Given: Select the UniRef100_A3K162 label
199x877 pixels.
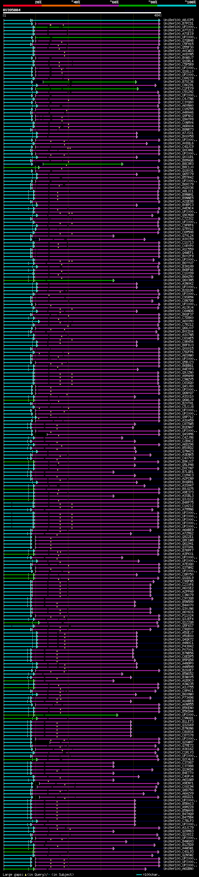Looking at the screenshot, I should pyautogui.click(x=178, y=749).
